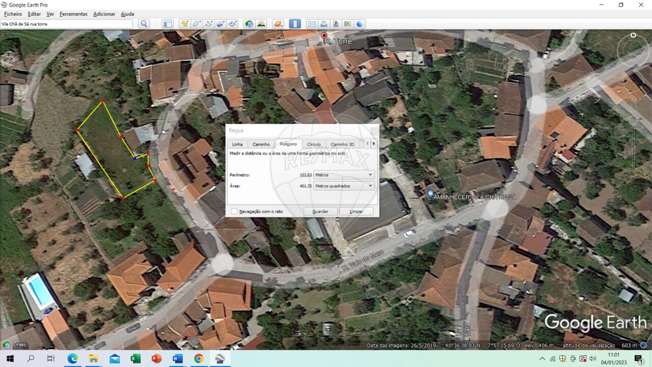
Task: Toggle the sidebar panel icon
Action: 168,24
